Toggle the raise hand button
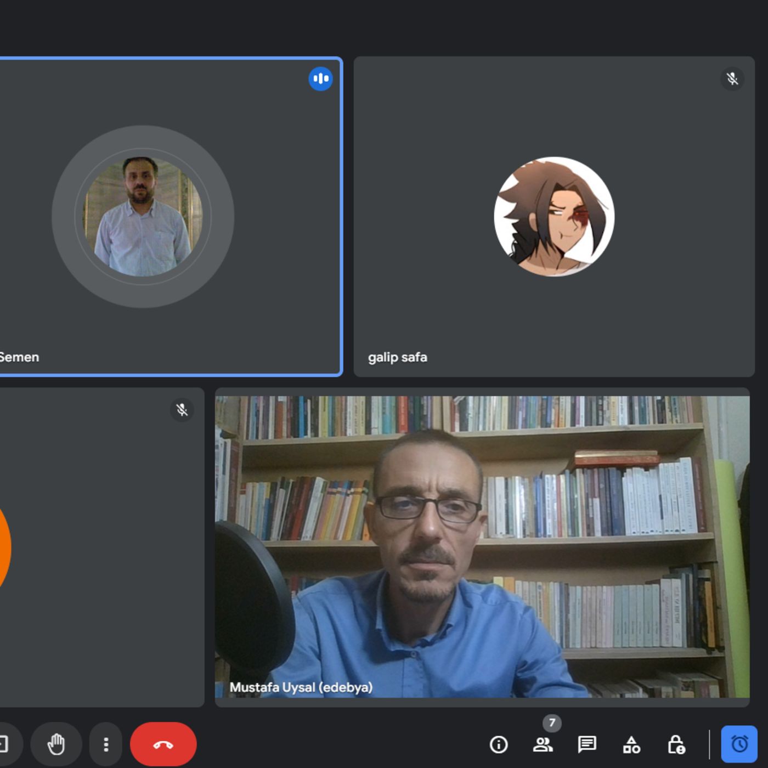Viewport: 768px width, 768px height. (56, 744)
